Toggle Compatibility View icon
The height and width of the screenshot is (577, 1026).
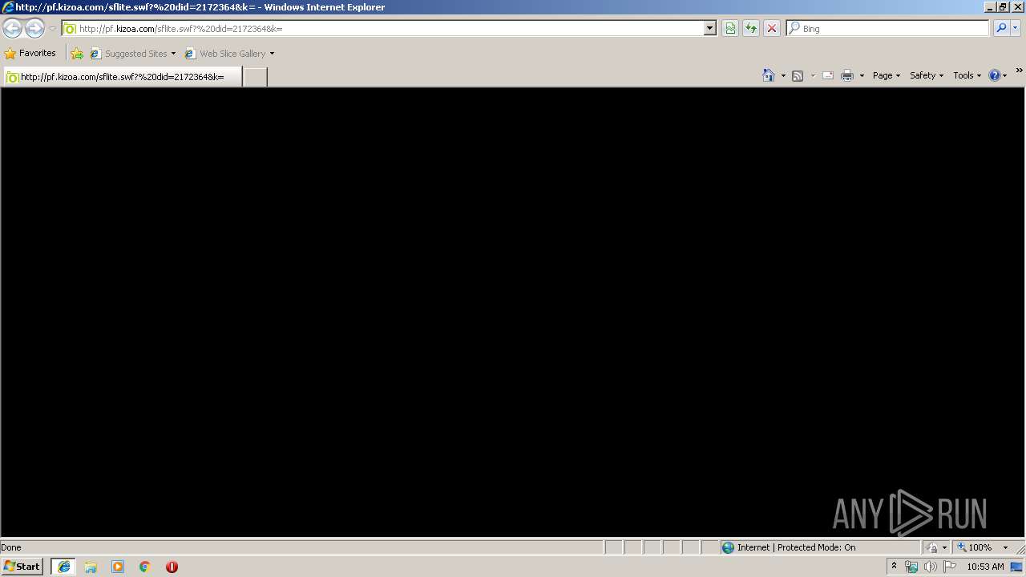click(x=730, y=28)
